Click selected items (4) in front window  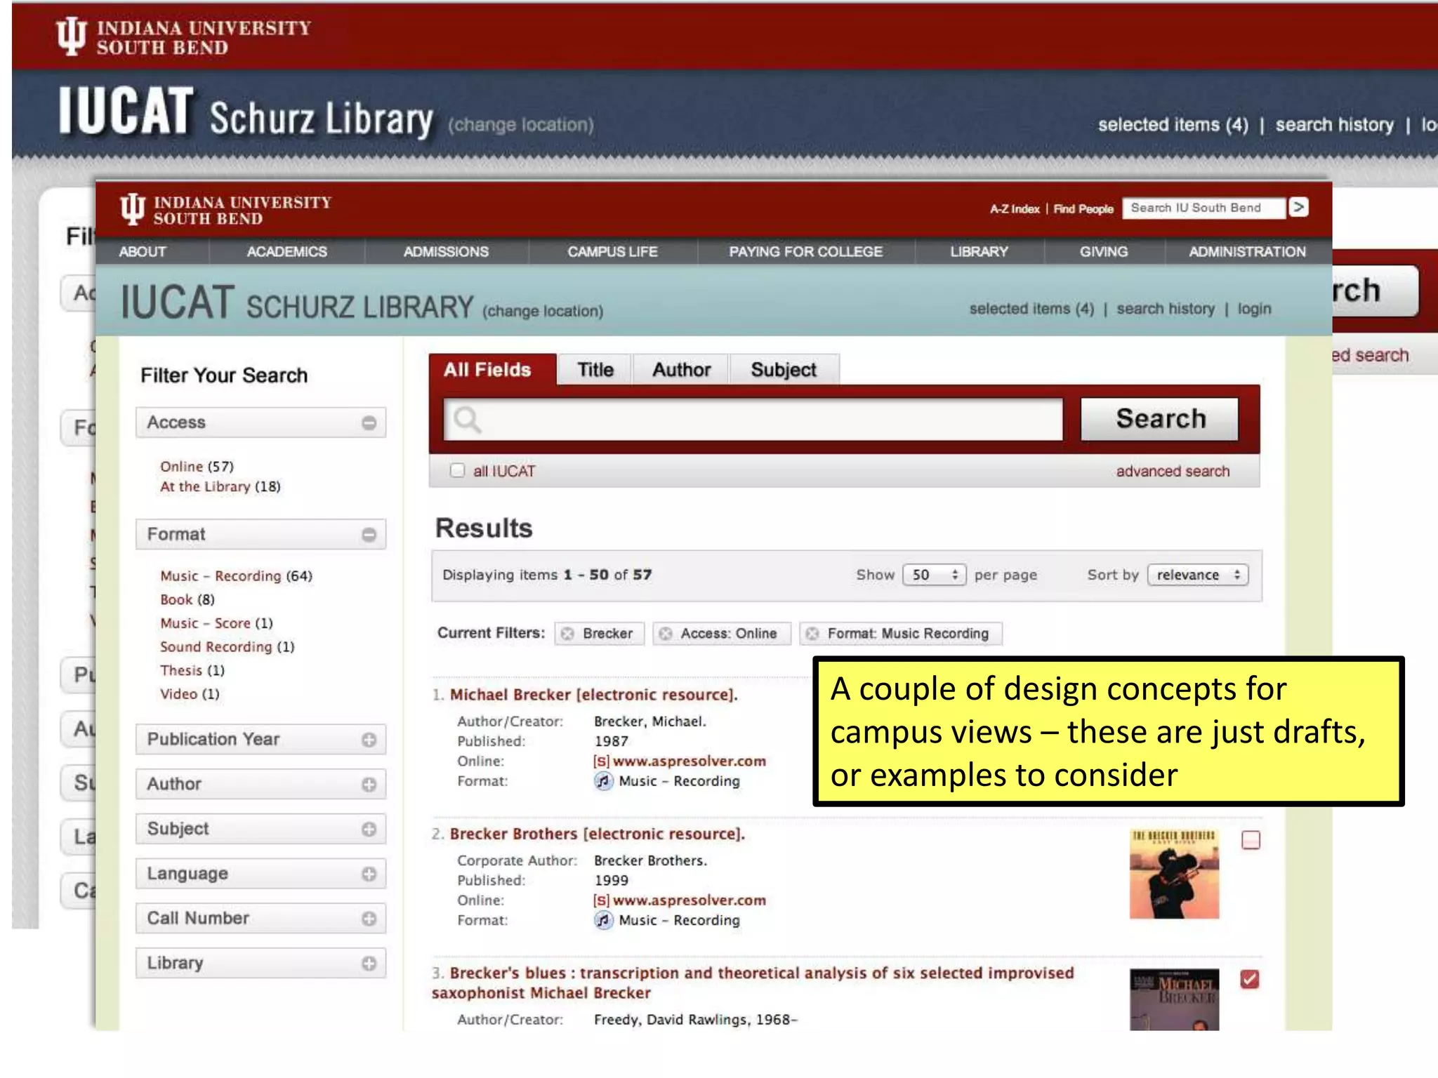[x=1031, y=309]
